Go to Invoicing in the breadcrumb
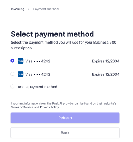Screen dimensions: 133x142 [x=18, y=9]
